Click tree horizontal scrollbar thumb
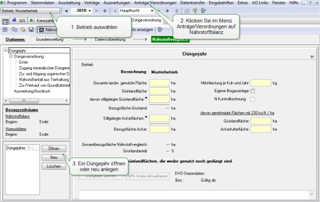320x202 pixels. click(x=24, y=101)
